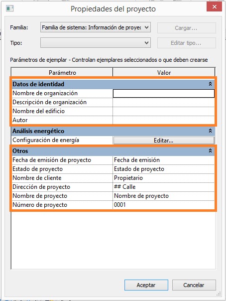Select the Número de proyecto parameter label
The width and height of the screenshot is (226, 301).
click(40, 205)
